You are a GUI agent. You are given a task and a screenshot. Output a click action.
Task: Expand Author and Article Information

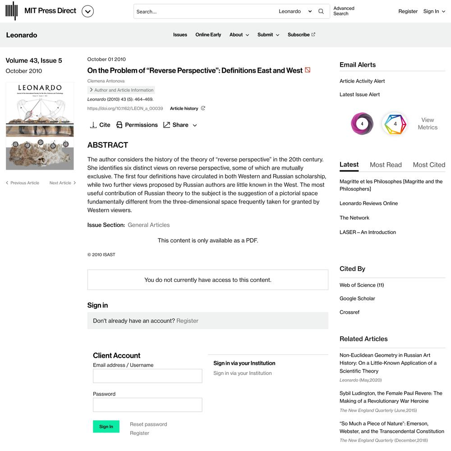click(x=121, y=90)
